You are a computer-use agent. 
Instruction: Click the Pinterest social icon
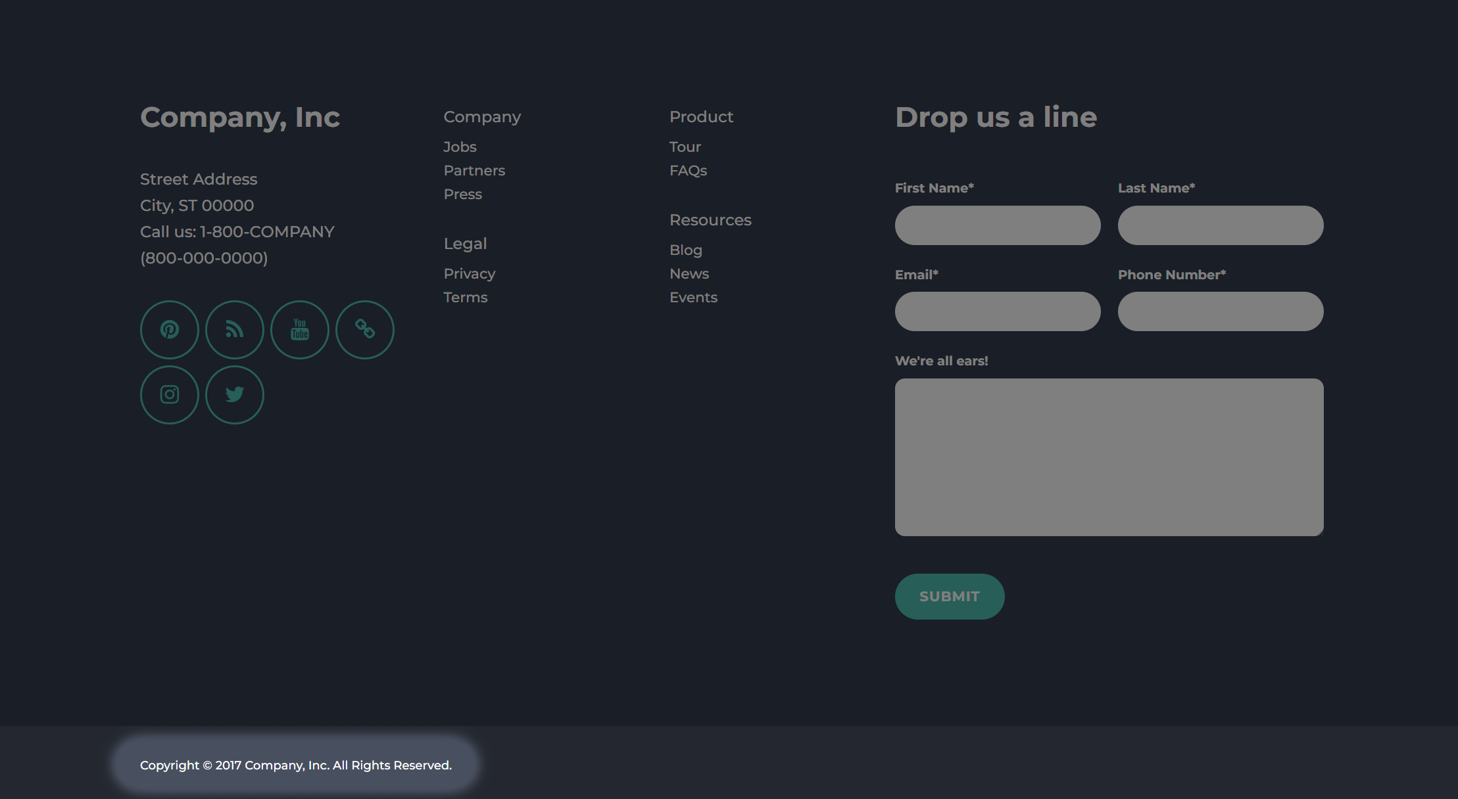tap(169, 329)
